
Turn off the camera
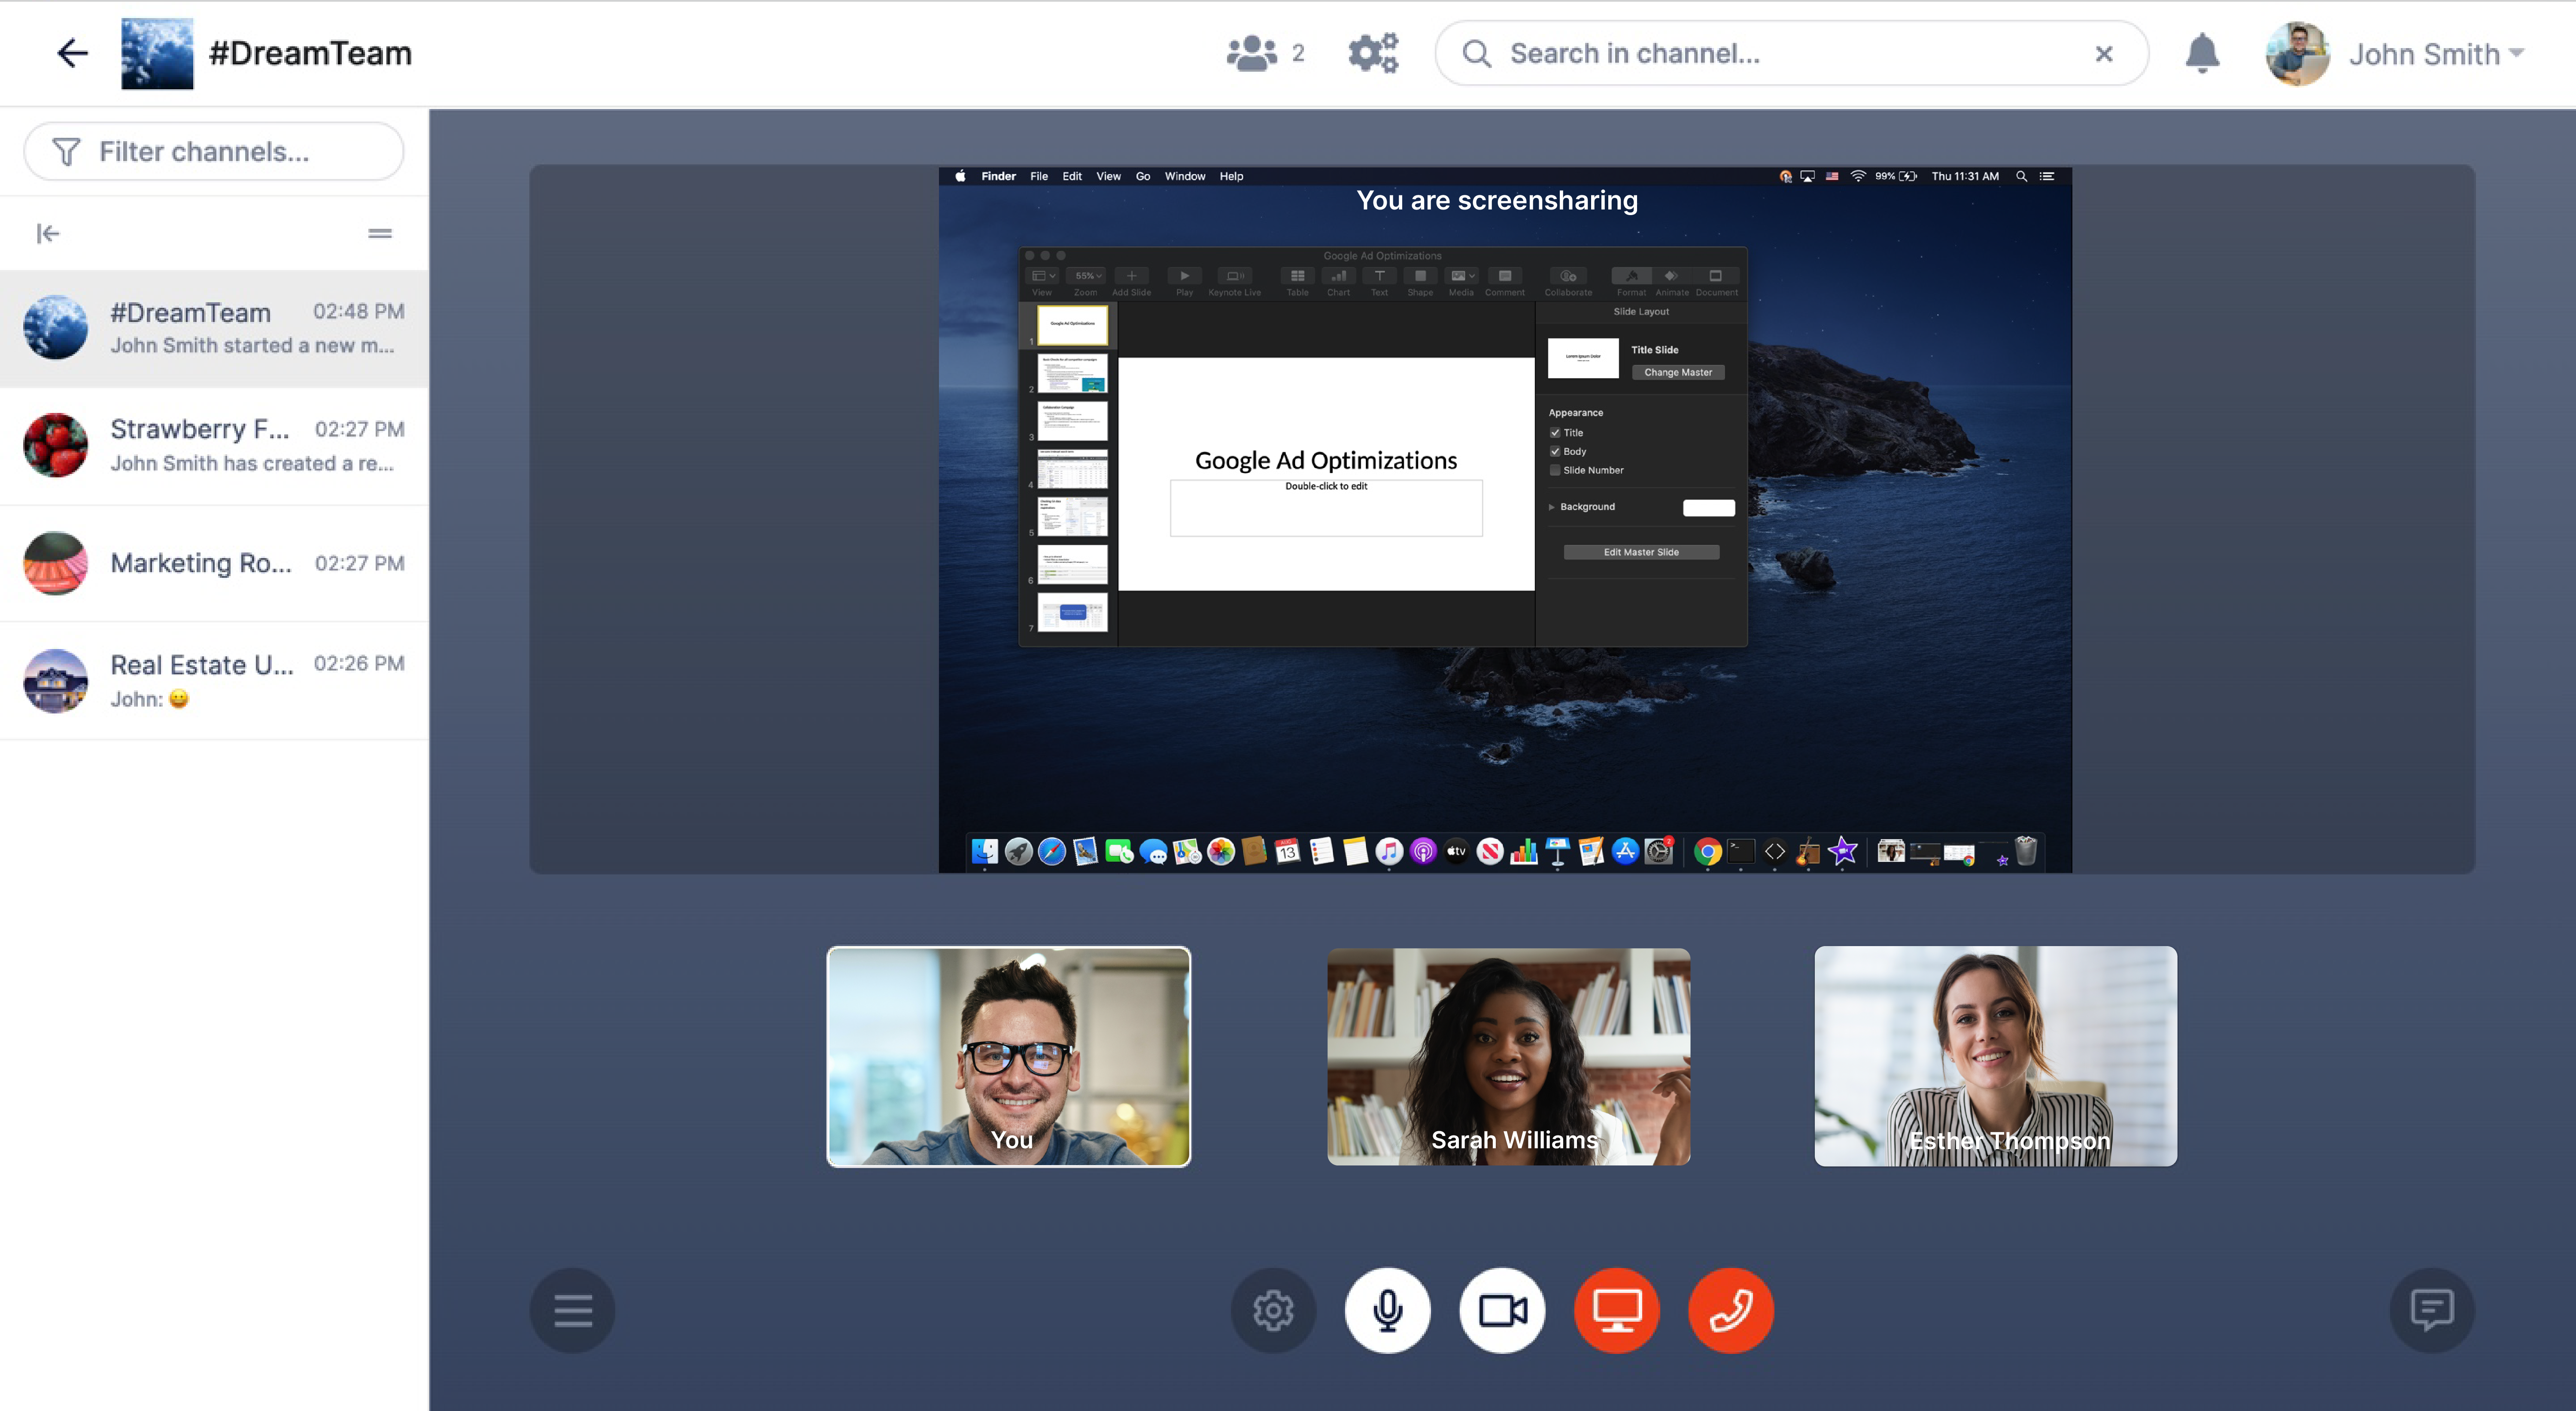pos(1502,1310)
